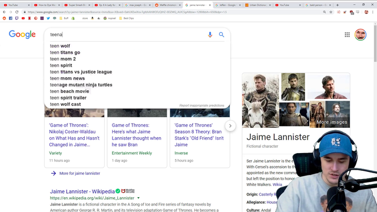Select the 'teen mom 2' suggestion

click(137, 59)
